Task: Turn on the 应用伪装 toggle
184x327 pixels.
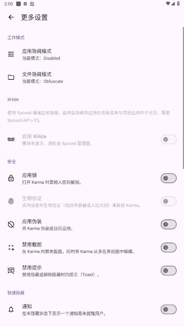Action: pos(169,224)
